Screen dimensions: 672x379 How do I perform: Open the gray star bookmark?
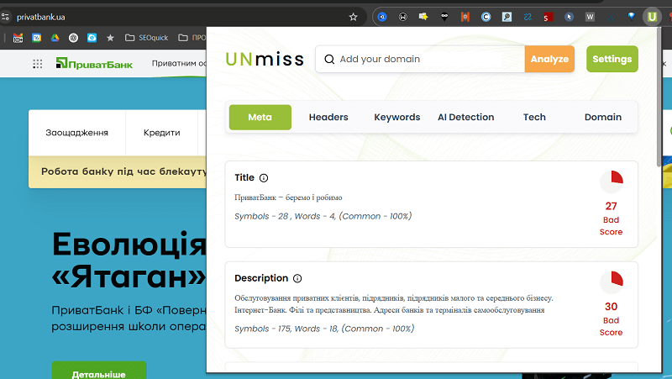point(110,38)
